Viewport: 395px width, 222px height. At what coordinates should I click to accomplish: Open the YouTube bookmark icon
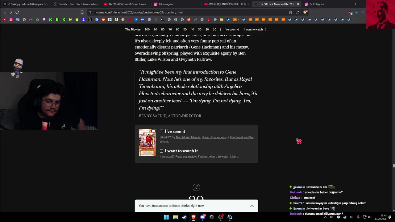coord(4,19)
